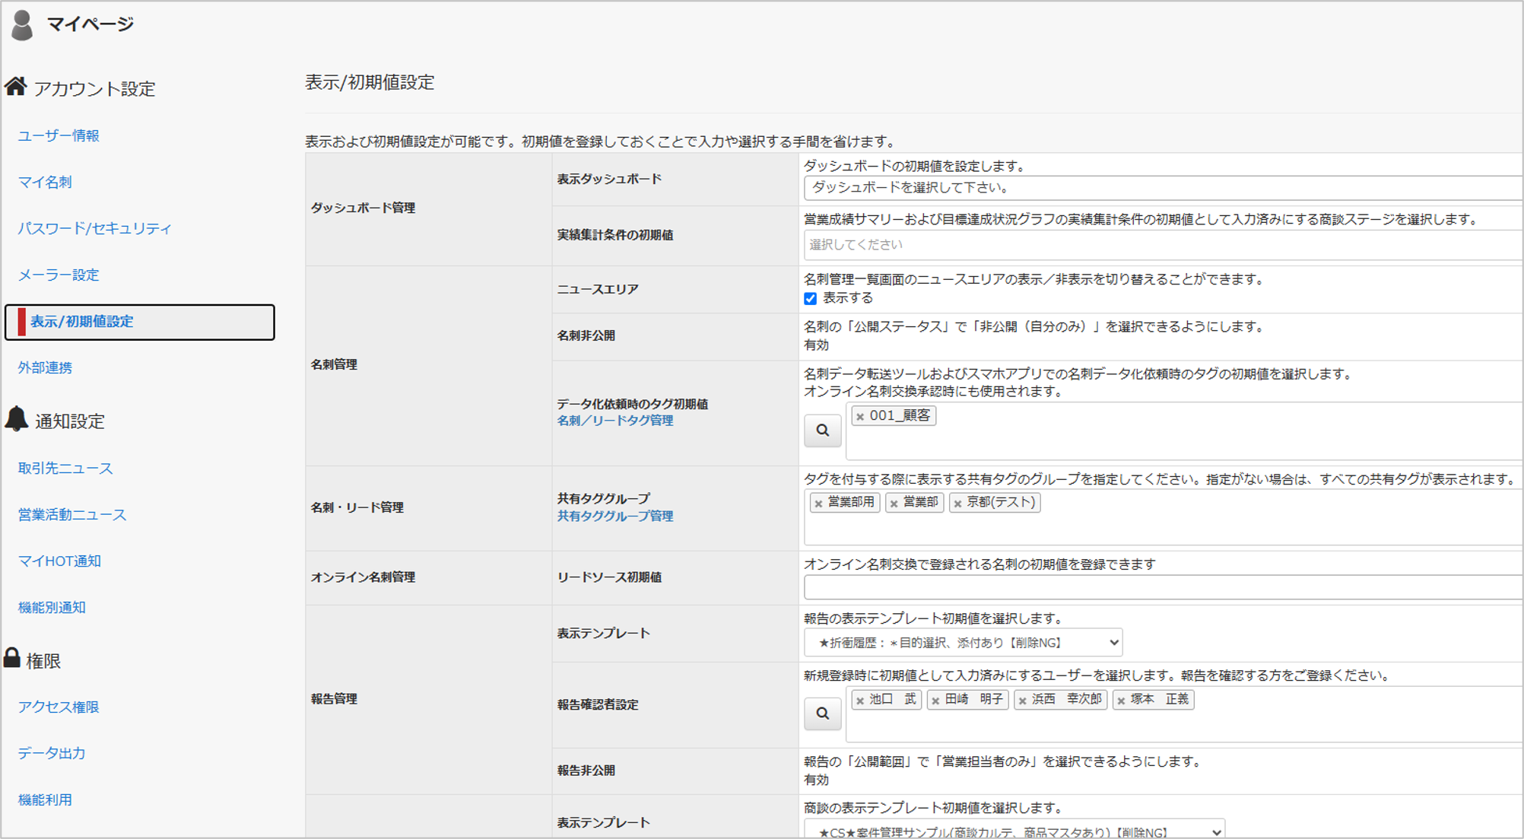Click the 報告非公開 row label
This screenshot has width=1524, height=839.
pos(586,771)
